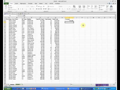Increase the indent
Image resolution: width=120 pixels, height=90 pixels.
46,9
